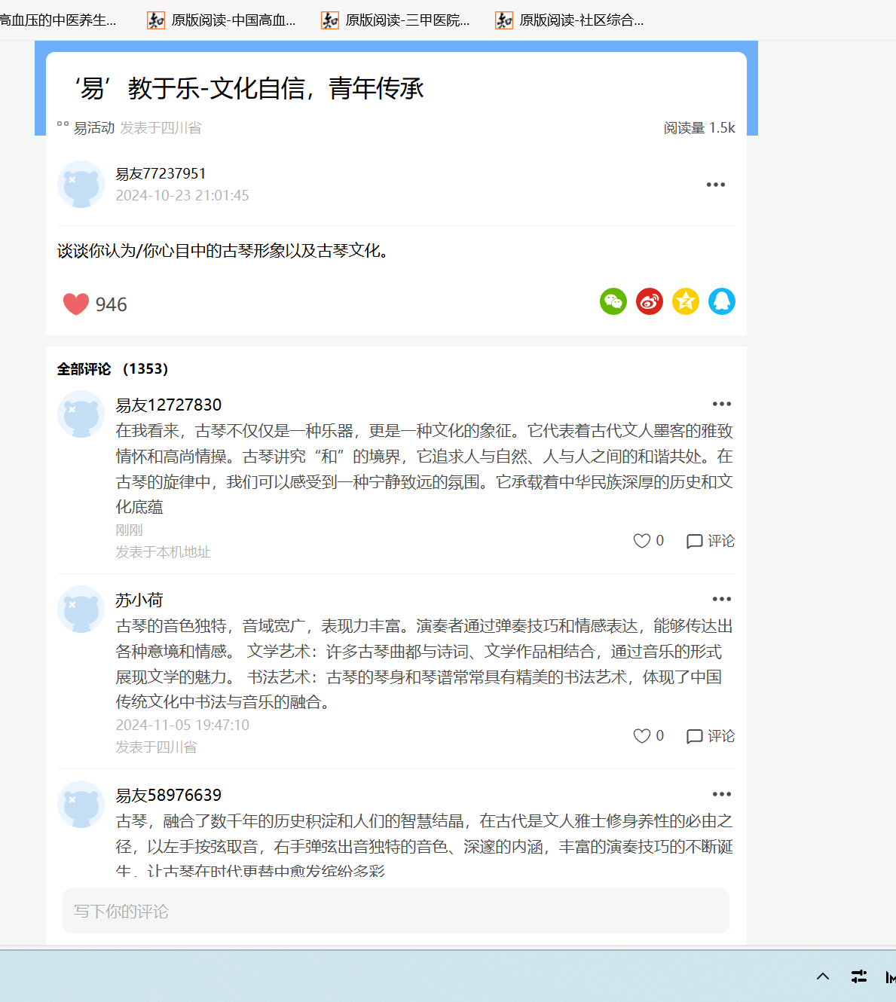Share the post to QQ Zone star icon
896x1002 pixels.
[x=686, y=301]
